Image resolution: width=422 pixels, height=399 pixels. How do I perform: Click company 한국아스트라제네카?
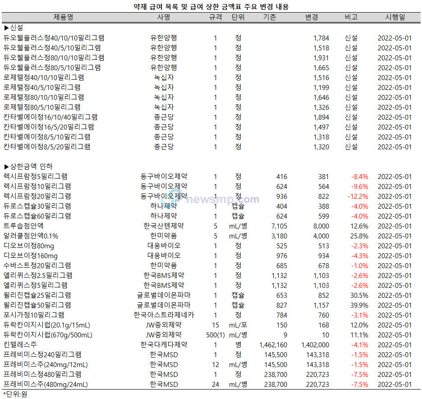click(164, 315)
